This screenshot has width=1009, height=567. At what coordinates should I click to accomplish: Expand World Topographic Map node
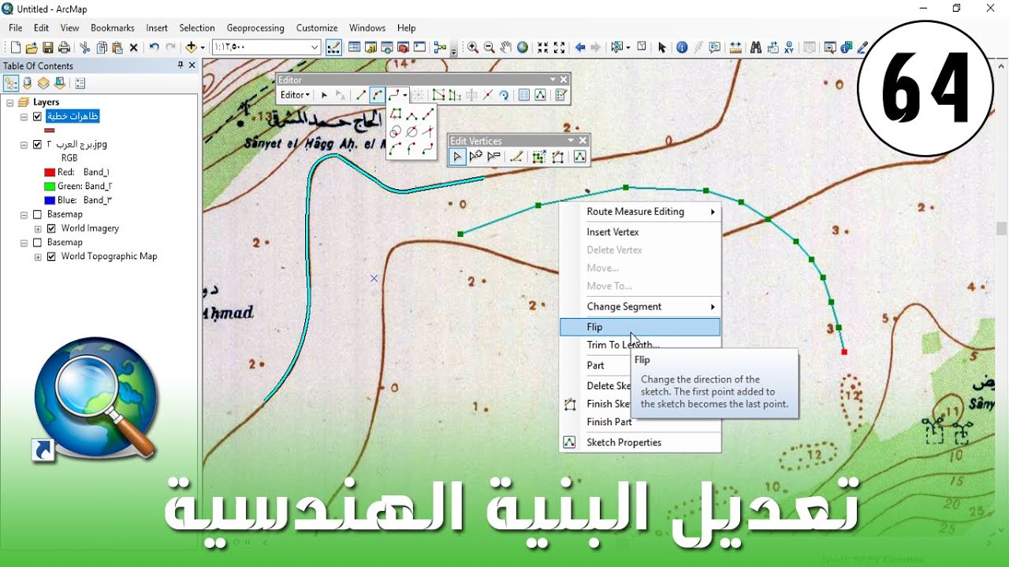pyautogui.click(x=38, y=257)
